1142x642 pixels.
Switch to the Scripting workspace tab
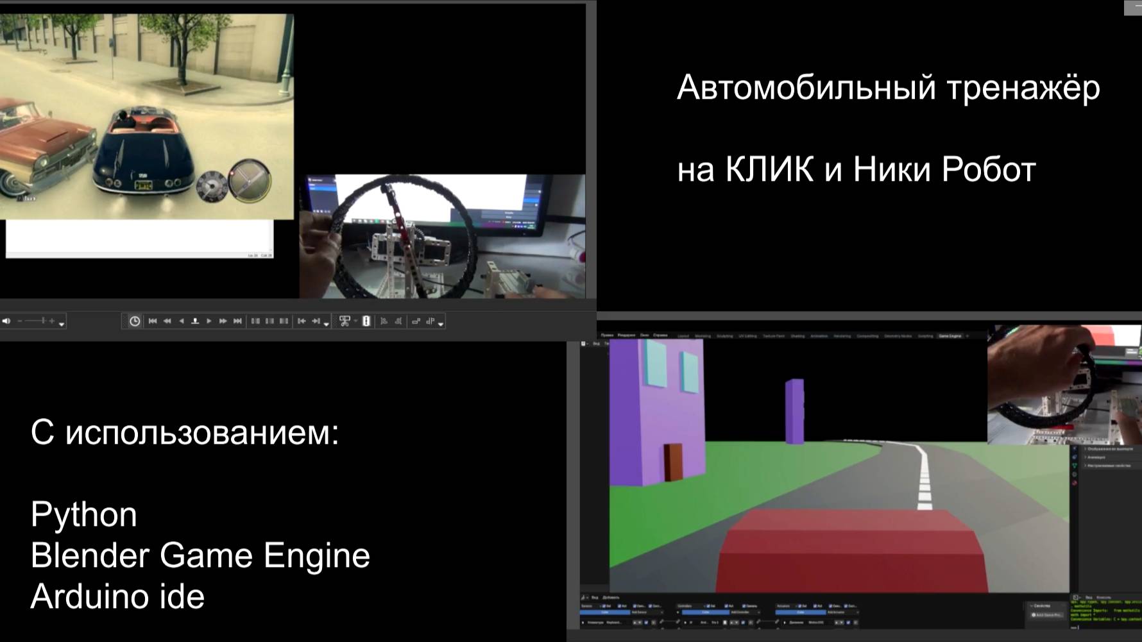coord(925,336)
